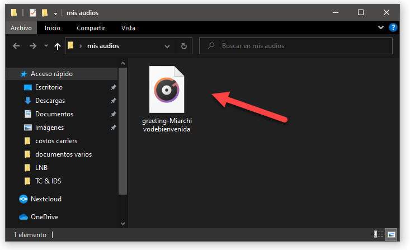Close the mis audios window
The image size is (410, 250).
point(386,12)
